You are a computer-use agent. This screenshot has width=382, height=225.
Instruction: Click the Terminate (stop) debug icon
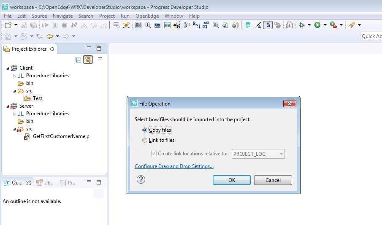point(65,25)
